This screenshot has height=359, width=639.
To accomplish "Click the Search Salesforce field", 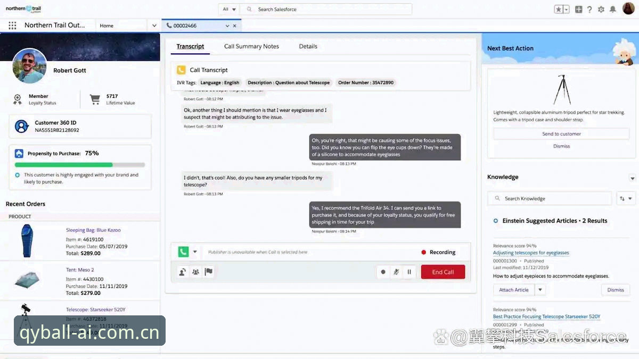I will pos(326,9).
